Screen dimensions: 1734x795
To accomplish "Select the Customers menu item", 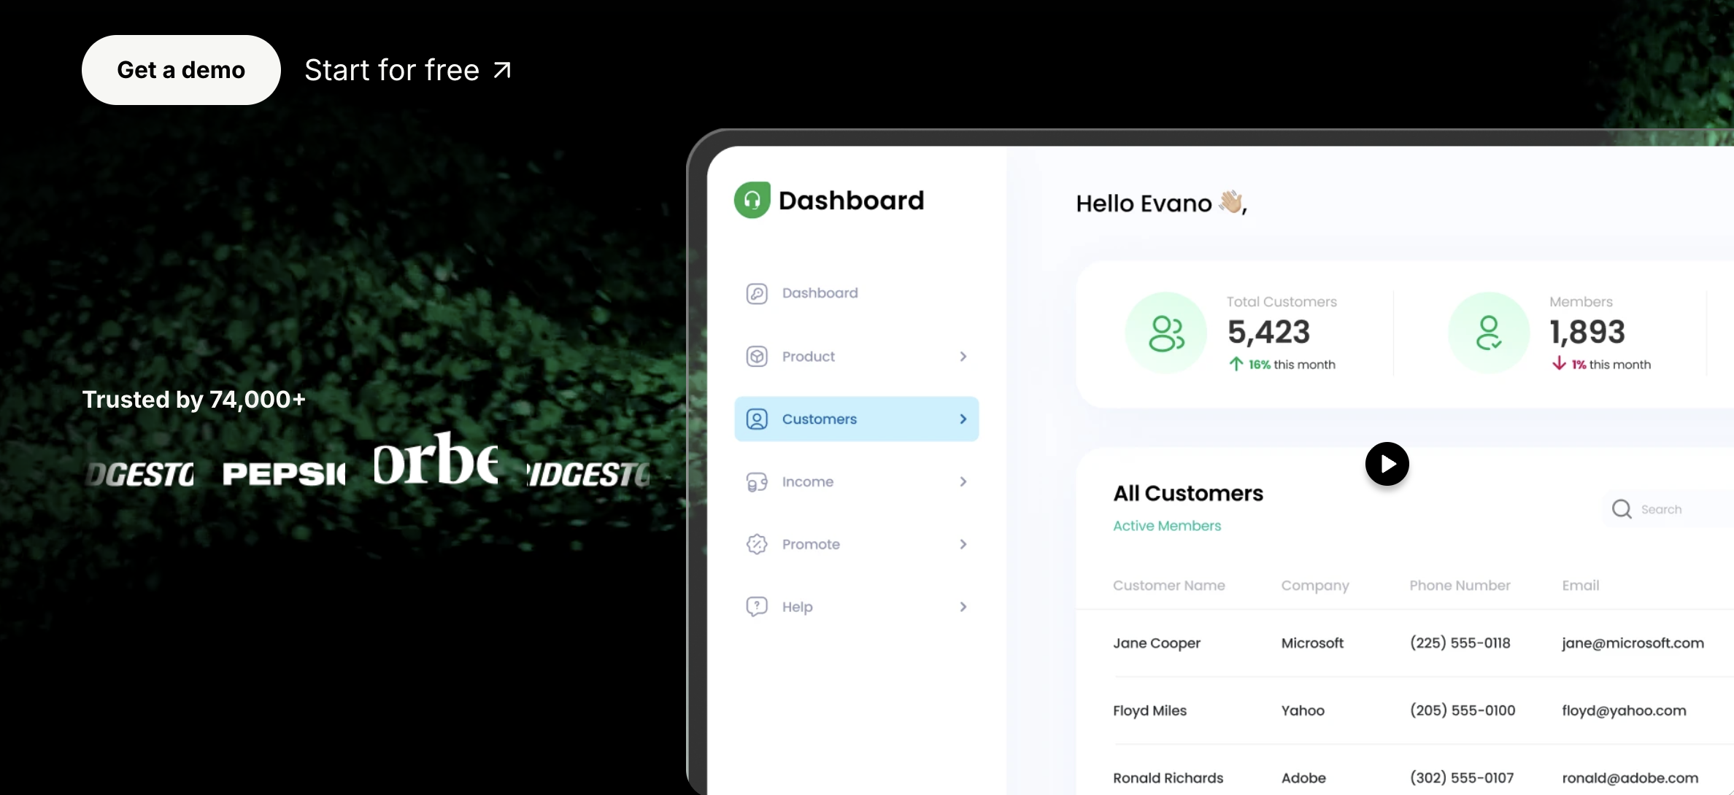I will [x=857, y=419].
